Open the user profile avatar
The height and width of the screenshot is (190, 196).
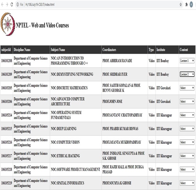tap(192, 5)
